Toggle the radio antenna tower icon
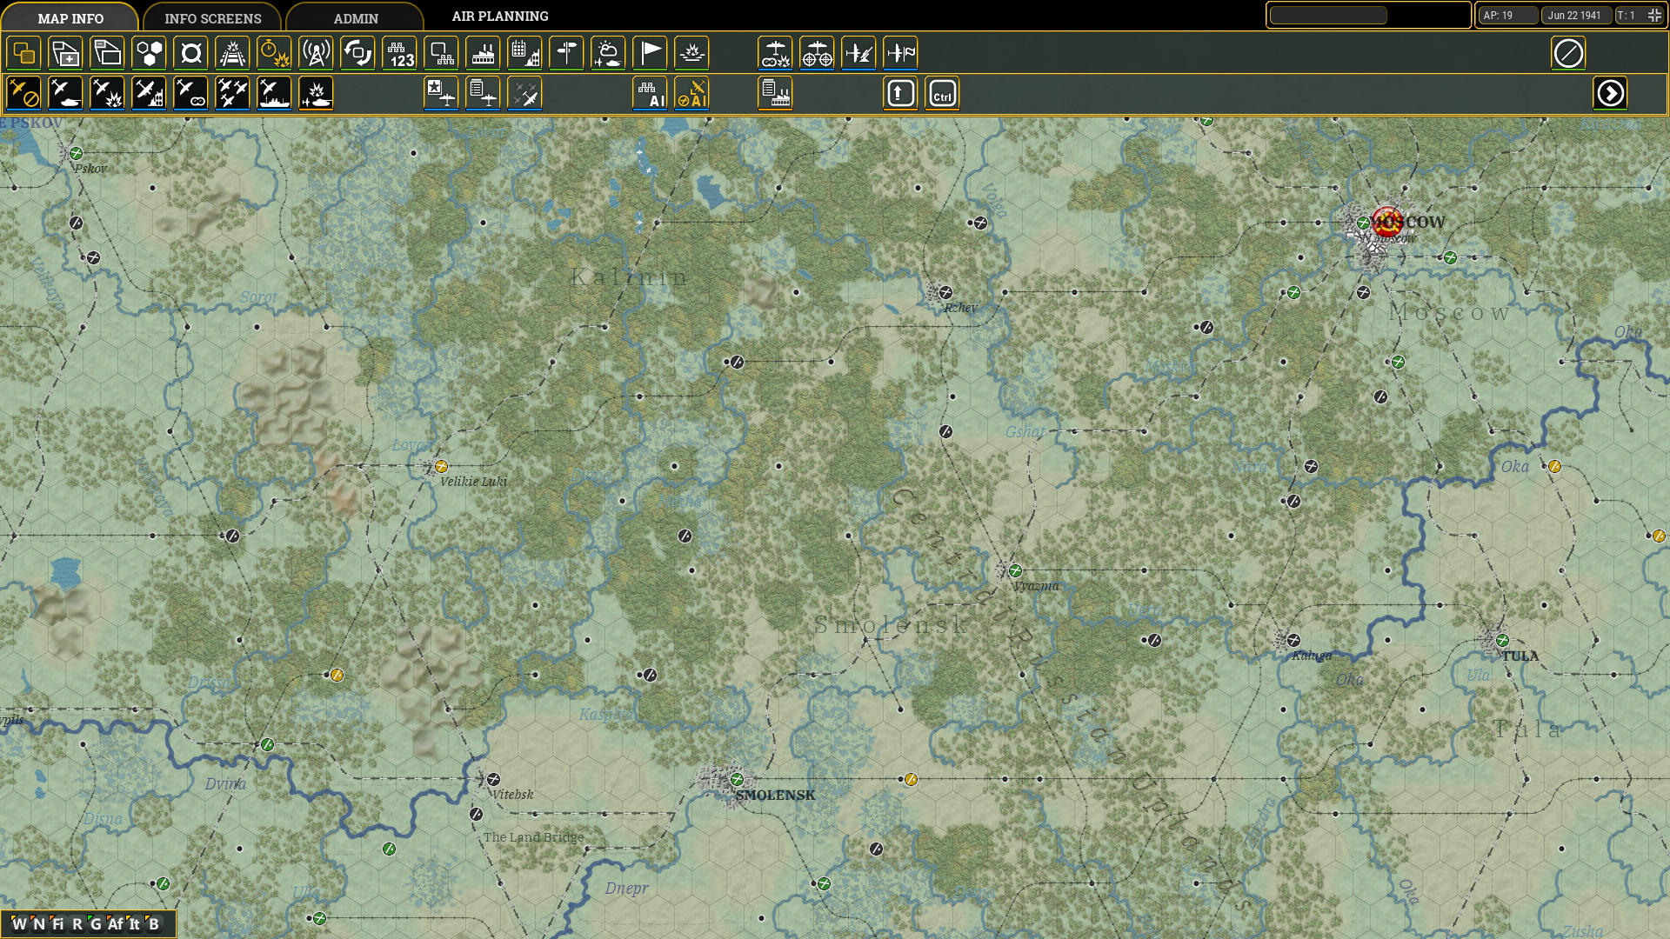This screenshot has height=939, width=1670. [x=316, y=53]
